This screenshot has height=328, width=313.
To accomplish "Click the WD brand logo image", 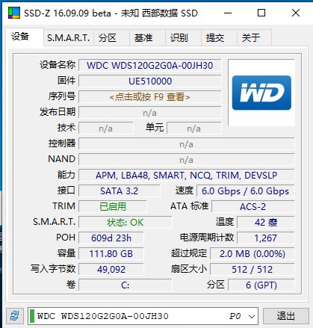I will point(261,93).
